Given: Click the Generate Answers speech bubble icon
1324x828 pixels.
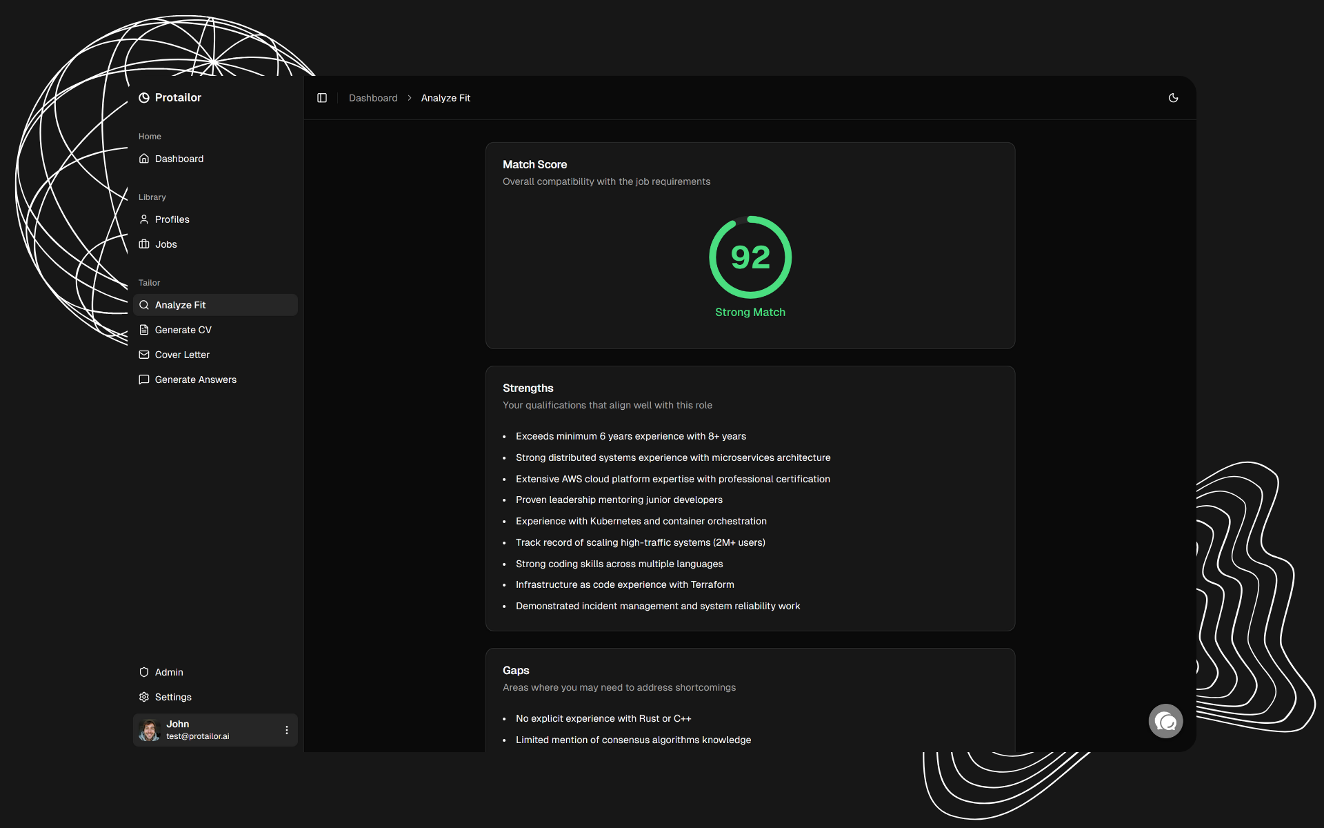Looking at the screenshot, I should tap(143, 379).
